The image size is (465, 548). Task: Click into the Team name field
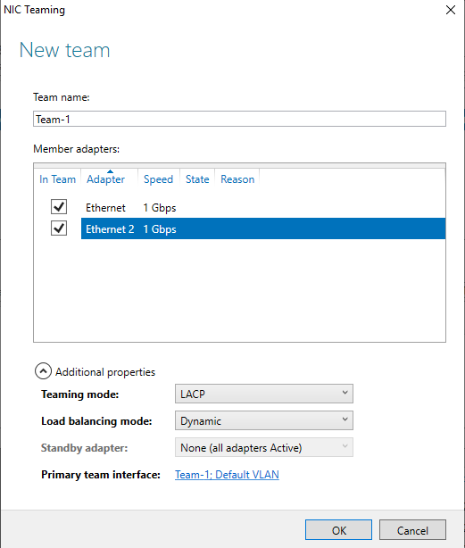pos(240,119)
